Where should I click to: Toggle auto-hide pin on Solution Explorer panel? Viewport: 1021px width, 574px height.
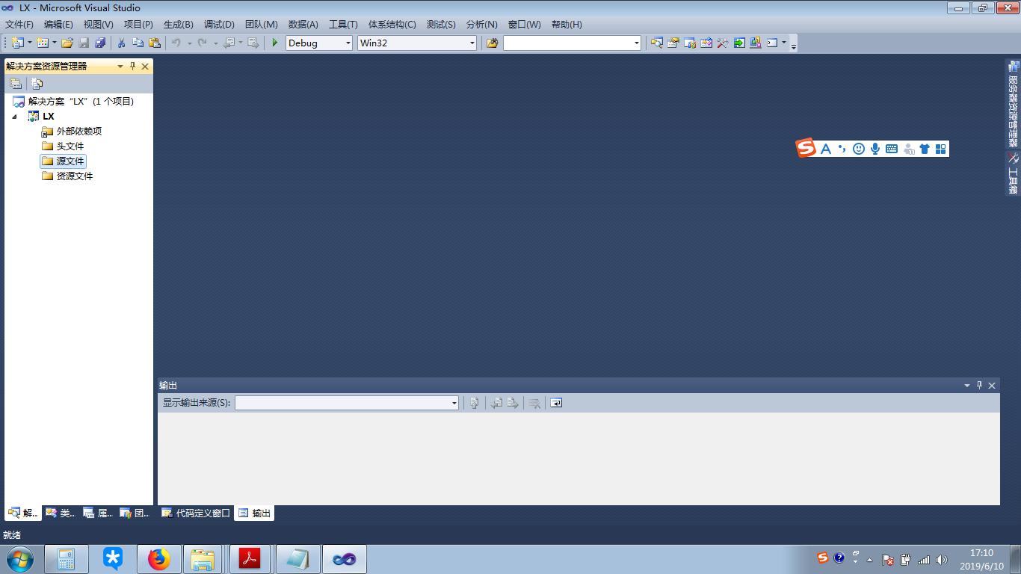133,66
